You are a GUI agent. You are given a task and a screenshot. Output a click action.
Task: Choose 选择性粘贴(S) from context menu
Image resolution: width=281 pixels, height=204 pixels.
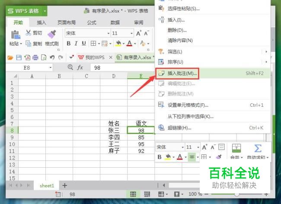point(213,8)
